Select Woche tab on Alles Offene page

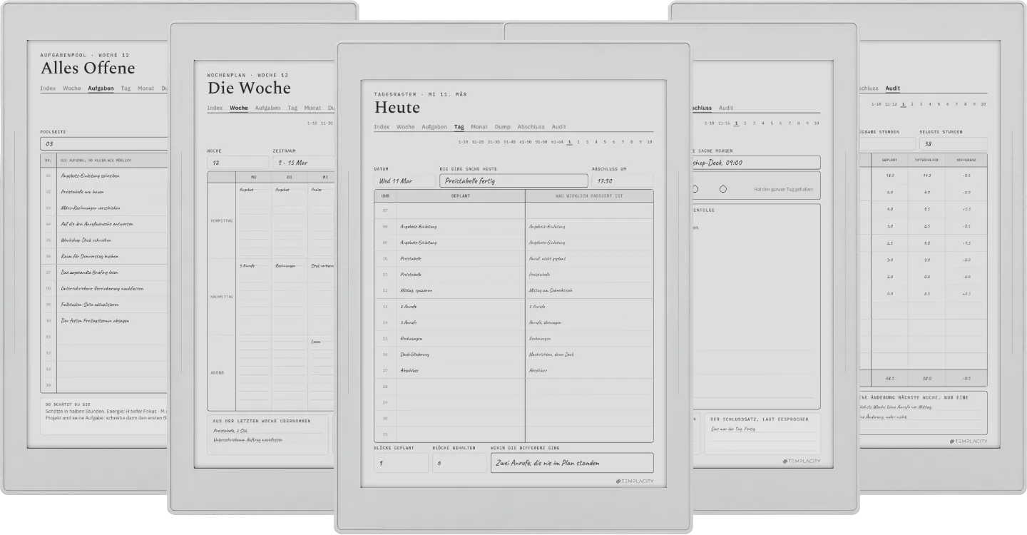[72, 88]
